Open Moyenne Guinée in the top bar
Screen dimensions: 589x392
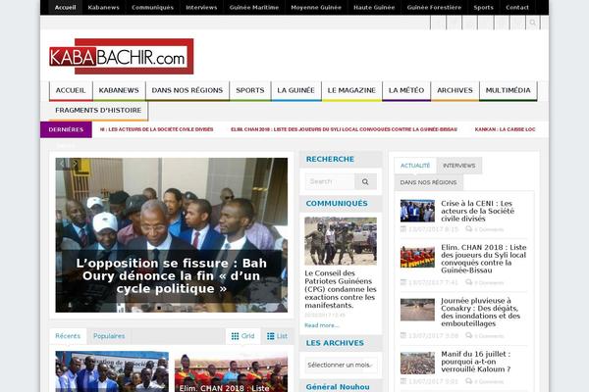tap(316, 8)
